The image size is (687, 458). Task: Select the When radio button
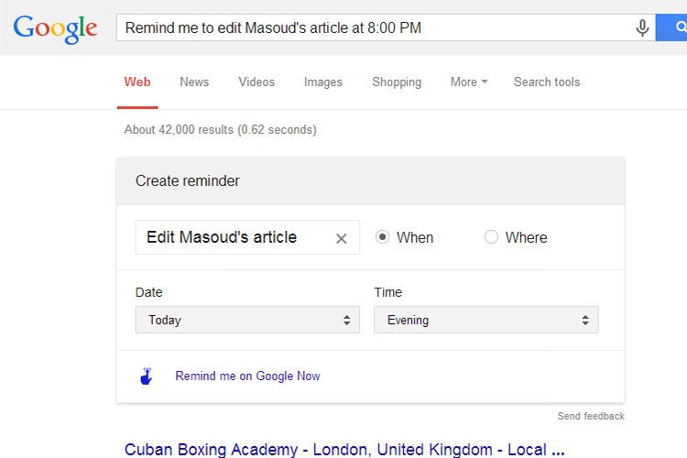tap(382, 237)
